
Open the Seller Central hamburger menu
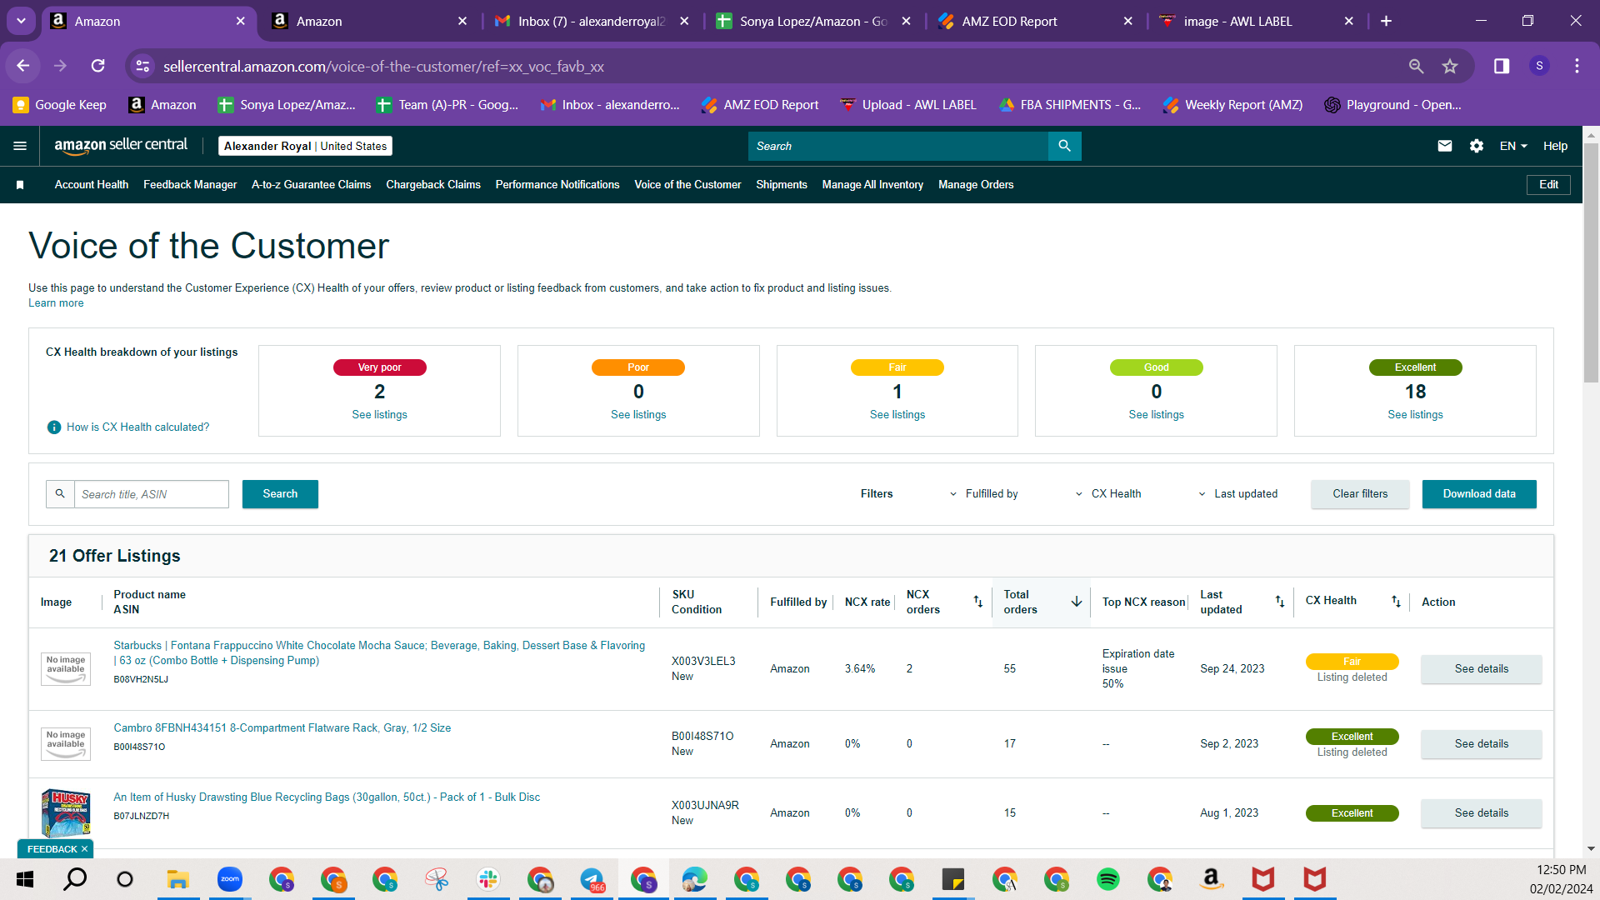click(x=20, y=146)
